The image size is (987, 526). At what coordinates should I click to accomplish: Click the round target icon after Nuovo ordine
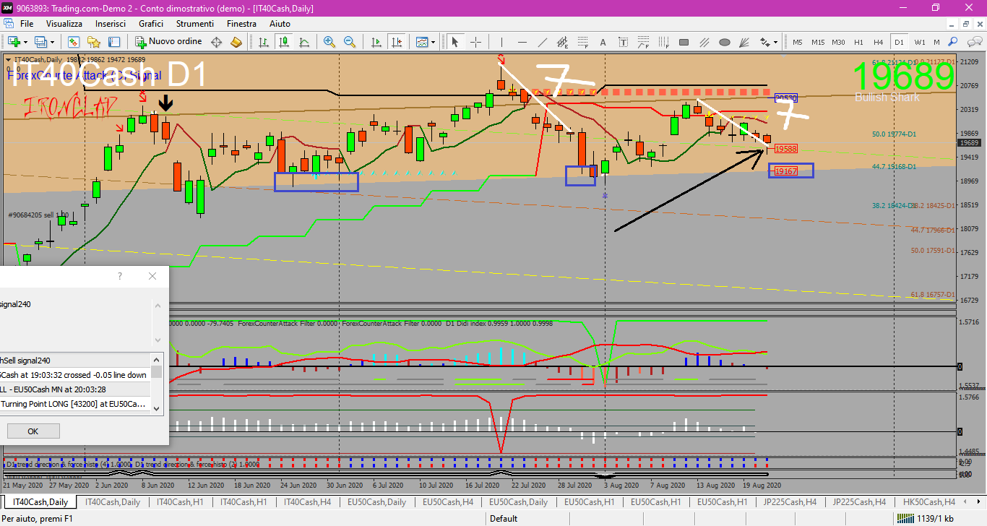click(x=216, y=42)
